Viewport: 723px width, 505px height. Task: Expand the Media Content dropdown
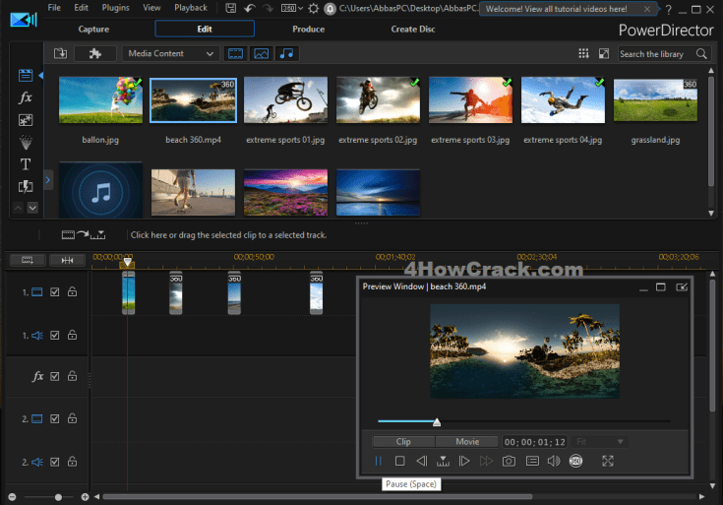[170, 53]
